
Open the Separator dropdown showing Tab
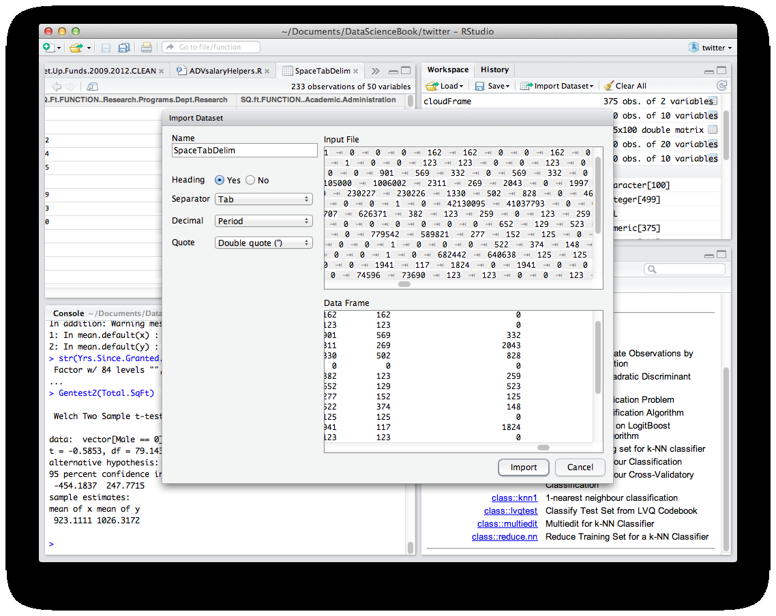tap(264, 199)
